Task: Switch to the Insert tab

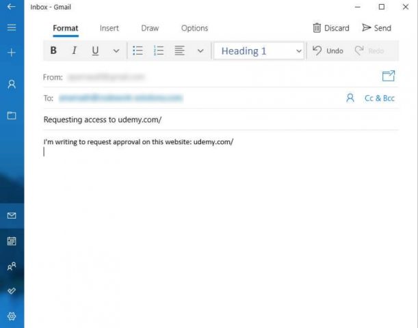Action: pos(109,28)
